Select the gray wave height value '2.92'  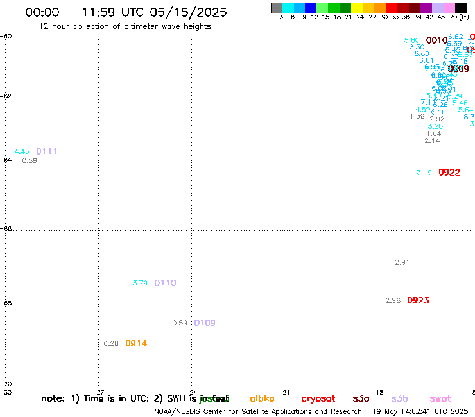437,119
